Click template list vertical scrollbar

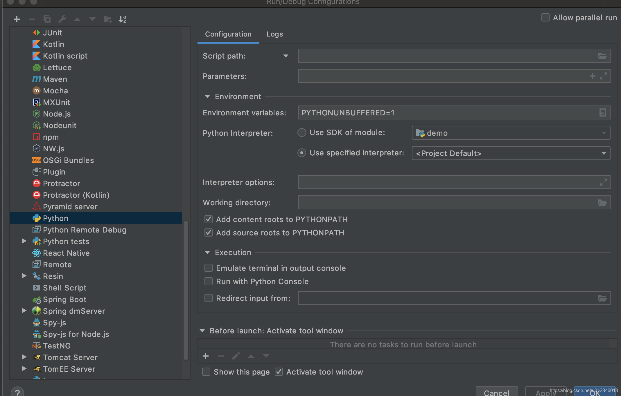coord(186,290)
